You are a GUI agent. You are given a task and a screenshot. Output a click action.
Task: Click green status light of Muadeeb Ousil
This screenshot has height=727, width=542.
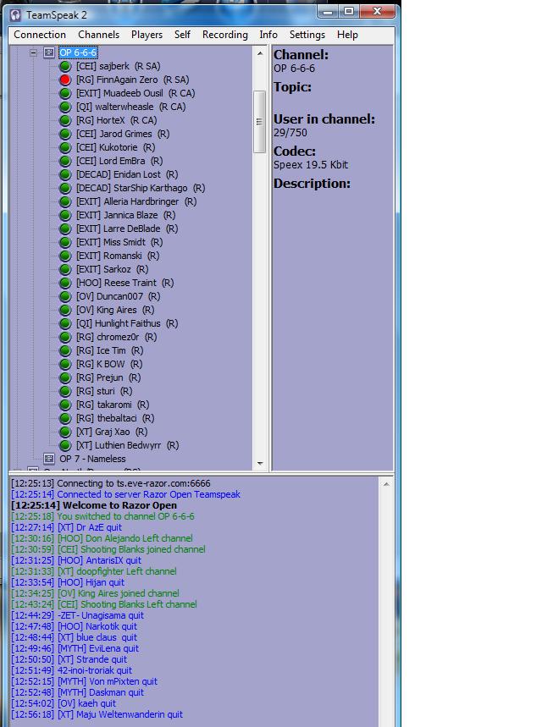pyautogui.click(x=65, y=93)
